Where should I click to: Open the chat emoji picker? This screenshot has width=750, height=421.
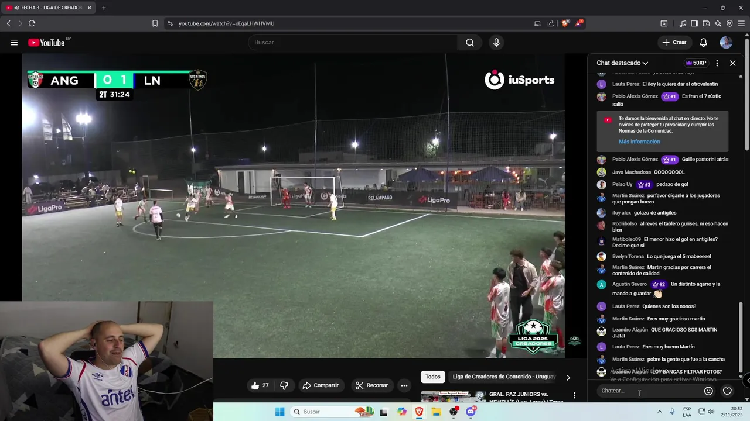708,391
